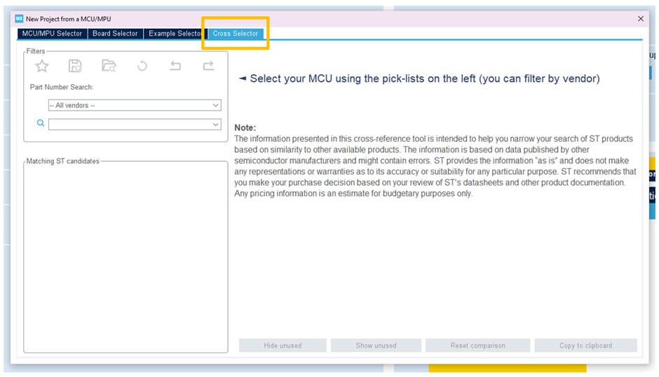The height and width of the screenshot is (377, 659).
Task: Click the MX application icon in title bar
Action: [19, 19]
